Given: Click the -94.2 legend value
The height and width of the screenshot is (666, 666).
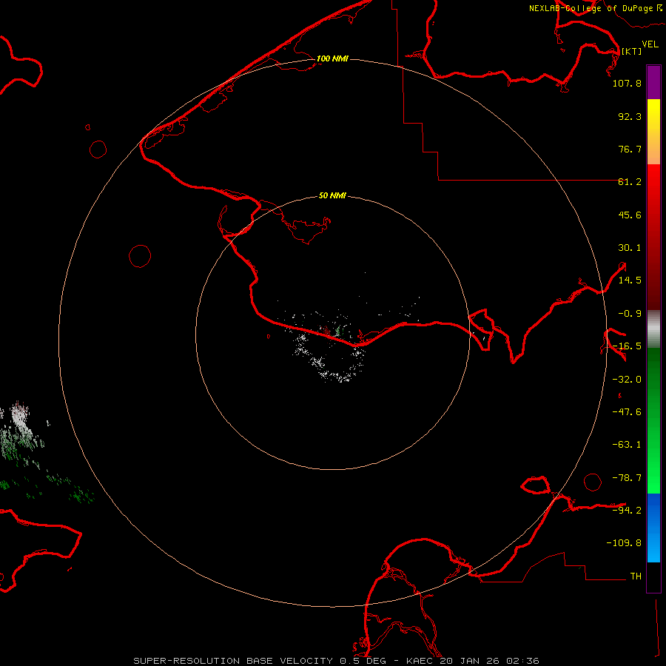Looking at the screenshot, I should pyautogui.click(x=627, y=511).
